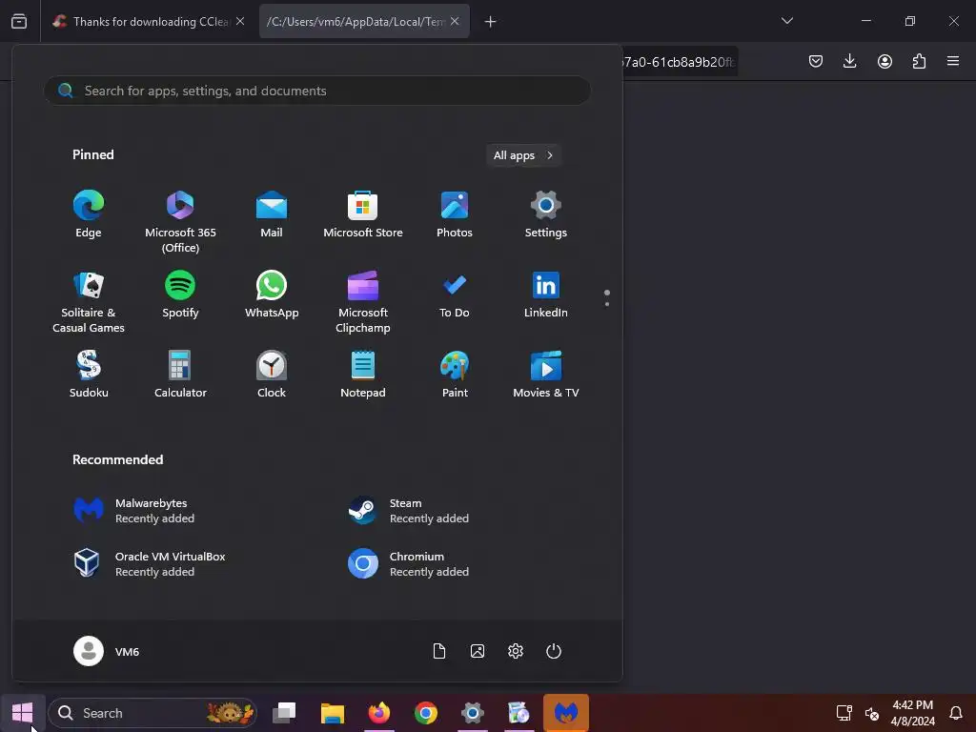Image resolution: width=976 pixels, height=732 pixels.
Task: Open VM6 user account menu
Action: [107, 651]
